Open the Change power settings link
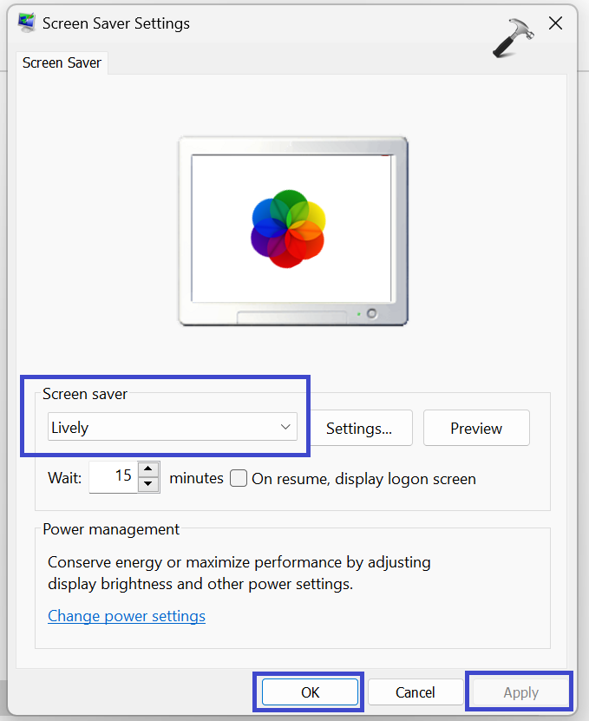The image size is (589, 721). pyautogui.click(x=127, y=616)
